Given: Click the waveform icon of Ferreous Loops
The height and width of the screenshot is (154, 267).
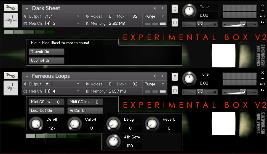Looking at the screenshot, I should point(11,88).
